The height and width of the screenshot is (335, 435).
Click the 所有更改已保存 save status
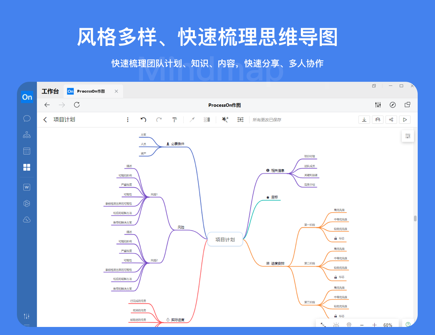(267, 120)
